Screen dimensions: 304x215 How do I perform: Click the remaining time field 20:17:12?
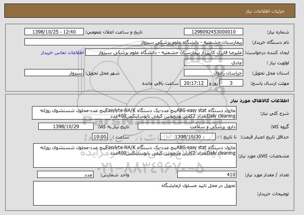tap(194, 83)
